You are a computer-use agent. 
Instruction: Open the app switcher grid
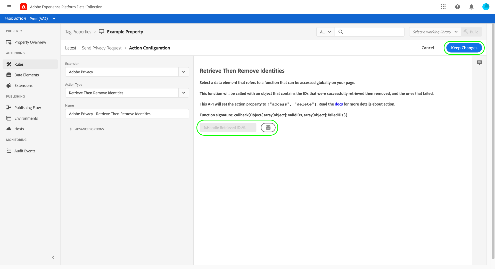point(443,7)
